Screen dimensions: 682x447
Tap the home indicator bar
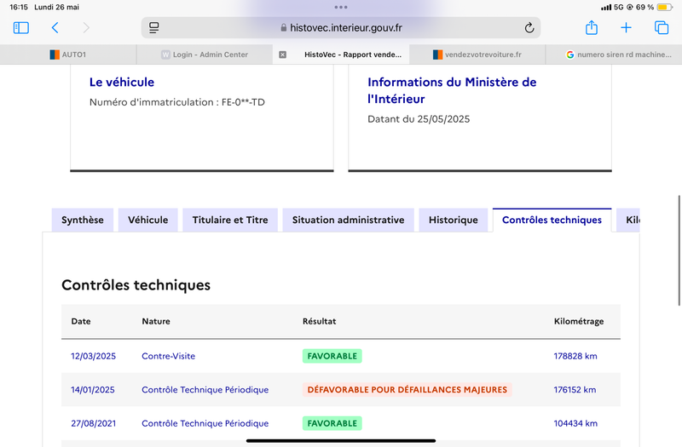pyautogui.click(x=341, y=441)
